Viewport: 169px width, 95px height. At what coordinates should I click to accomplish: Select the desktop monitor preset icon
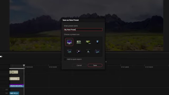coord(69,42)
